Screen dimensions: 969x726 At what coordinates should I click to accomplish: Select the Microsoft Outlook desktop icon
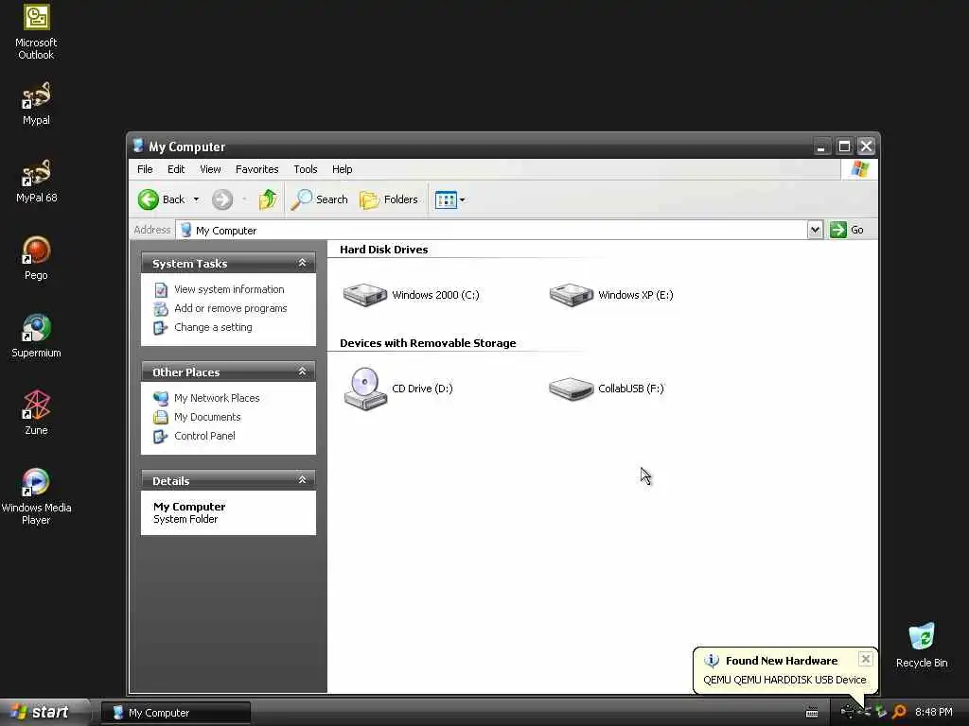click(36, 32)
